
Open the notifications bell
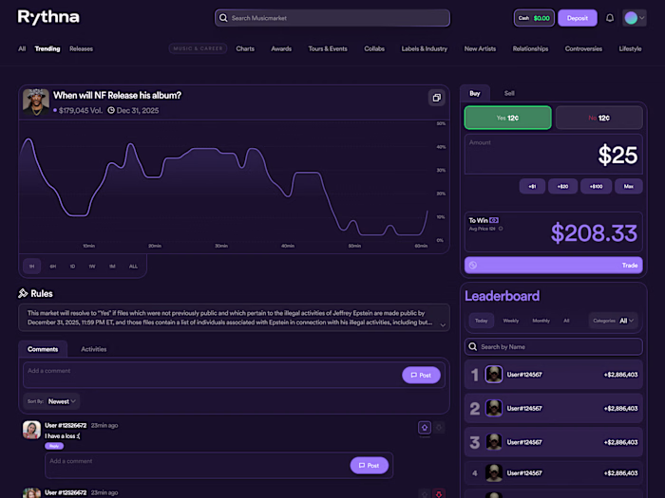[x=610, y=18]
